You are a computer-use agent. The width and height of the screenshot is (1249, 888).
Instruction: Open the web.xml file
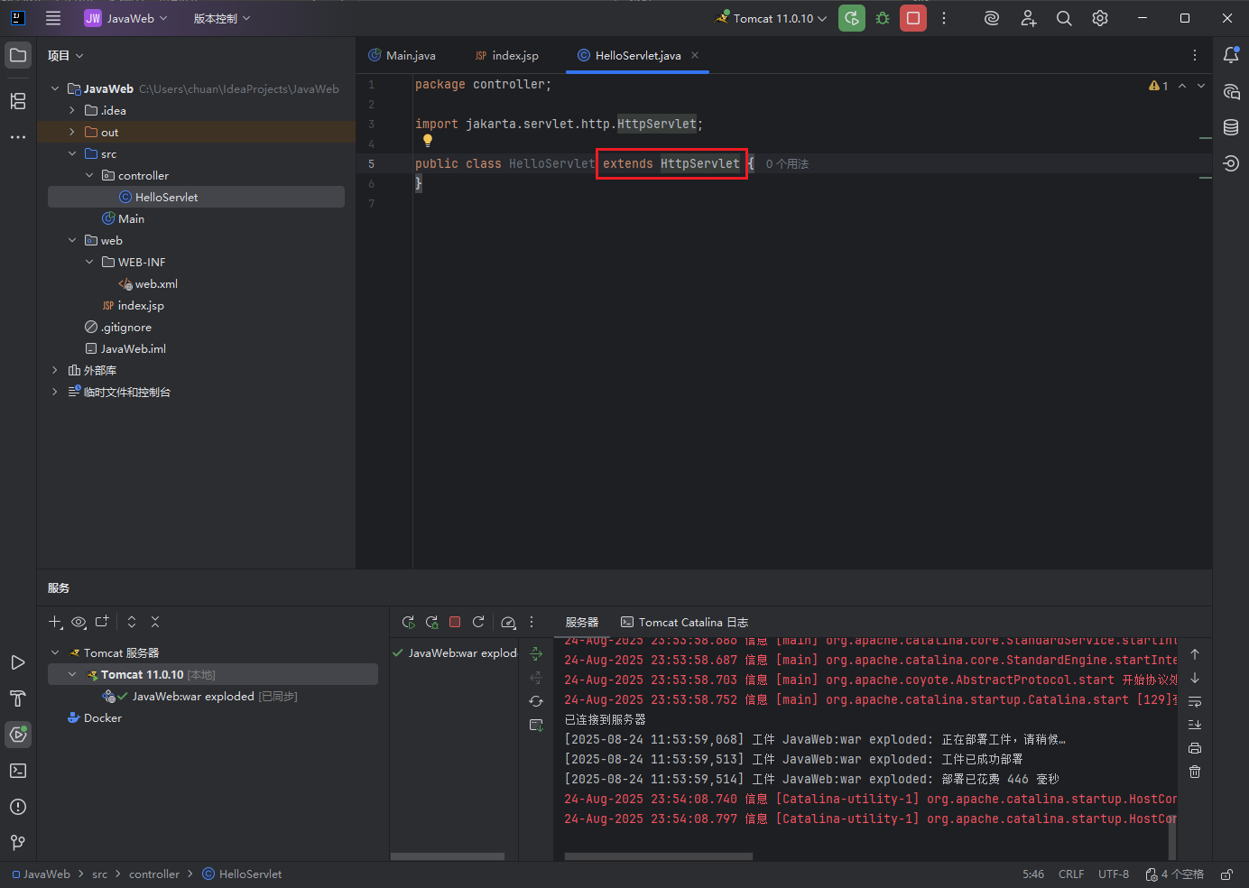156,283
